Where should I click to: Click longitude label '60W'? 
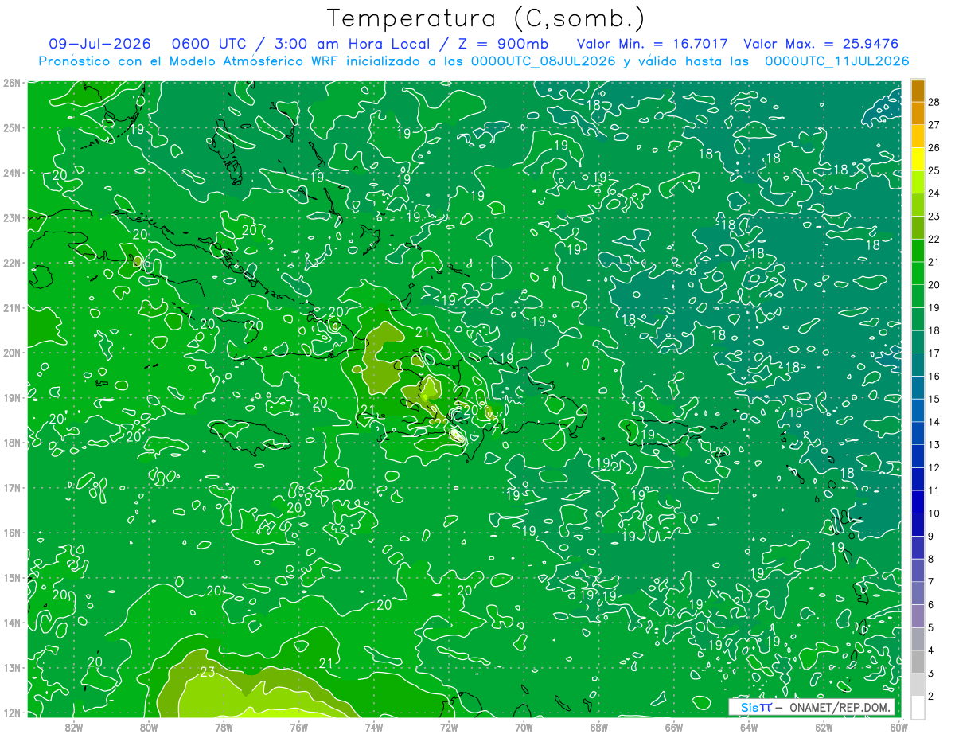click(x=899, y=727)
